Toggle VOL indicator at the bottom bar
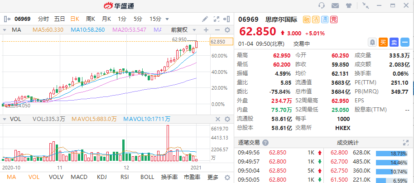The image size is (414, 183). (x=34, y=177)
